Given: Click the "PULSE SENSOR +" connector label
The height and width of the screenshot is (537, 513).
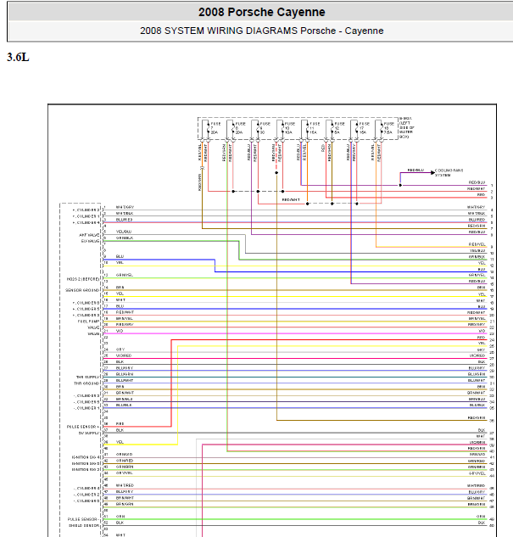Looking at the screenshot, I should [83, 427].
